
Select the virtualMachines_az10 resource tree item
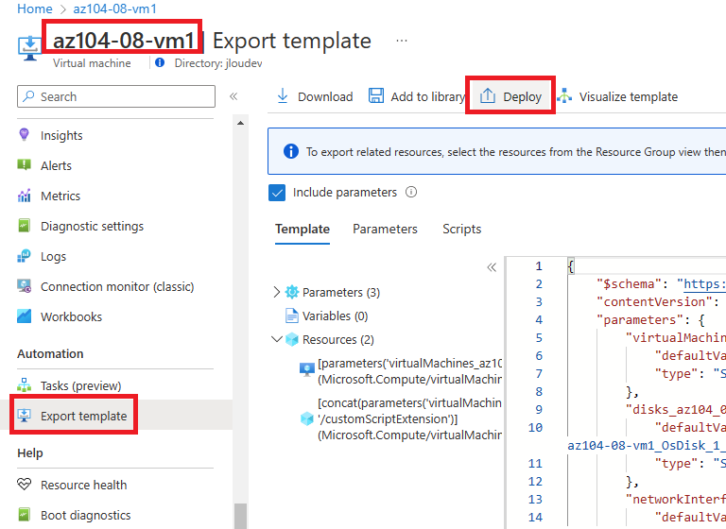(409, 371)
